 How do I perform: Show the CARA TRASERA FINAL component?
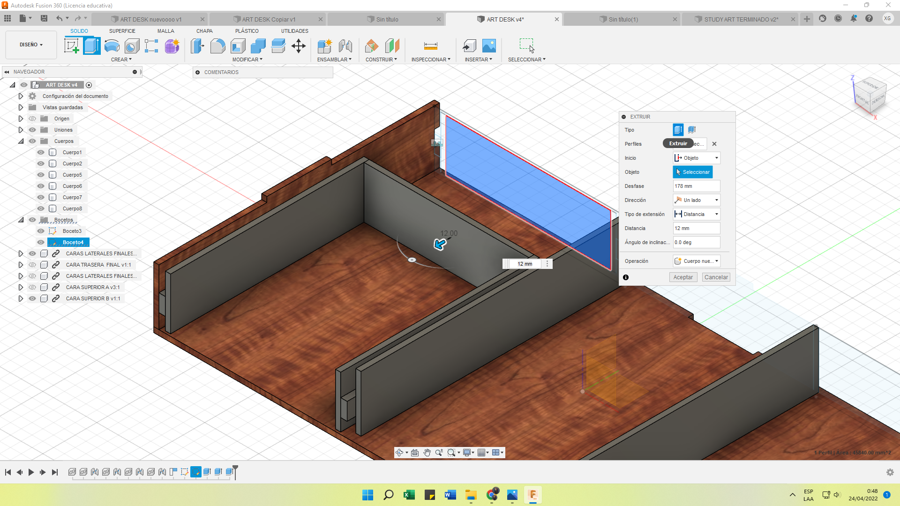click(32, 265)
